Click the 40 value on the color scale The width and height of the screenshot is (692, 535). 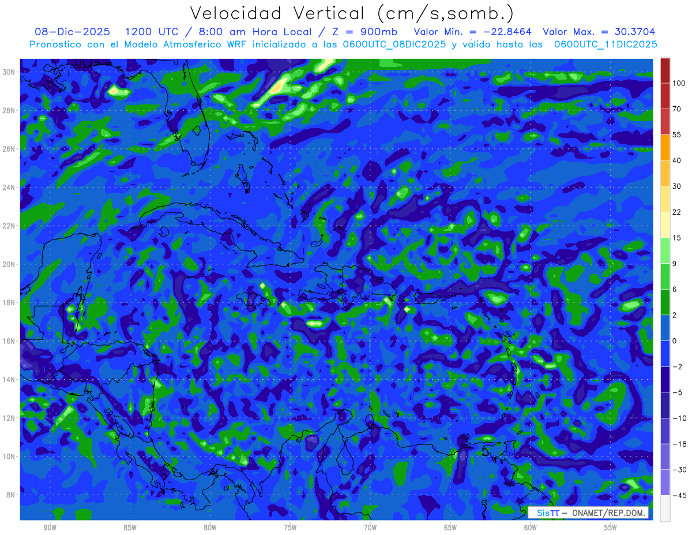[x=677, y=160]
